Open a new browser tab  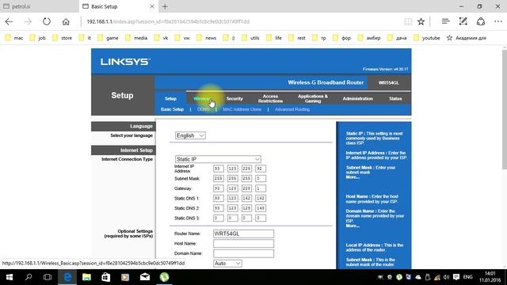pyautogui.click(x=165, y=6)
